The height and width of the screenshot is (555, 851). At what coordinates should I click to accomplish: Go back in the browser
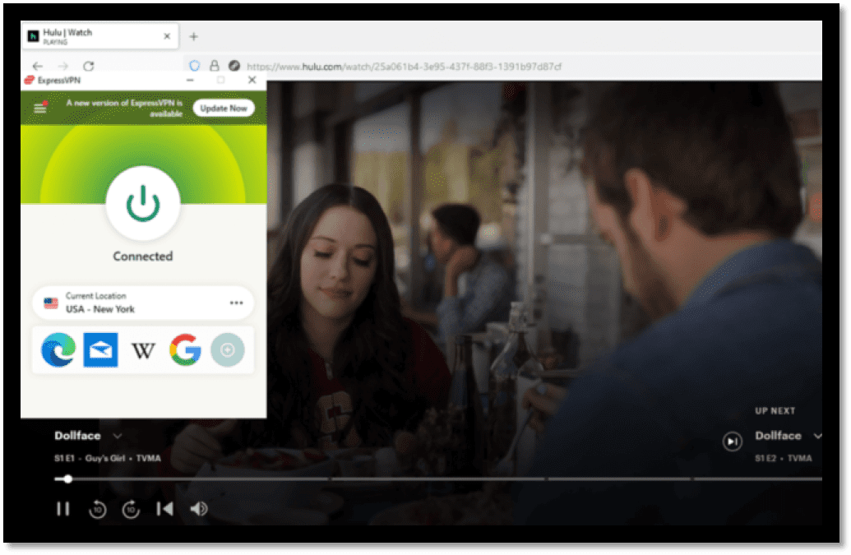tap(38, 66)
